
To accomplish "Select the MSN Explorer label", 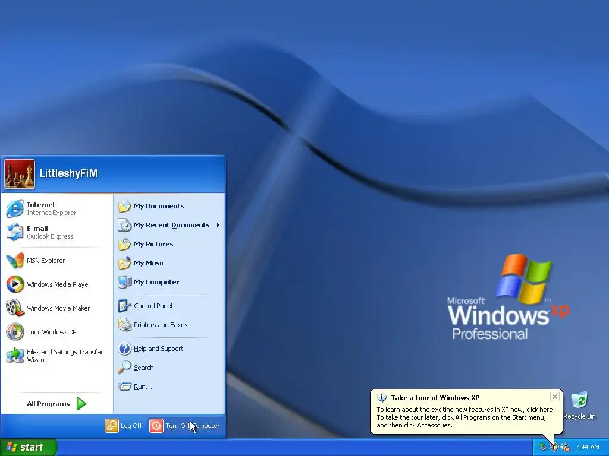I will (46, 261).
